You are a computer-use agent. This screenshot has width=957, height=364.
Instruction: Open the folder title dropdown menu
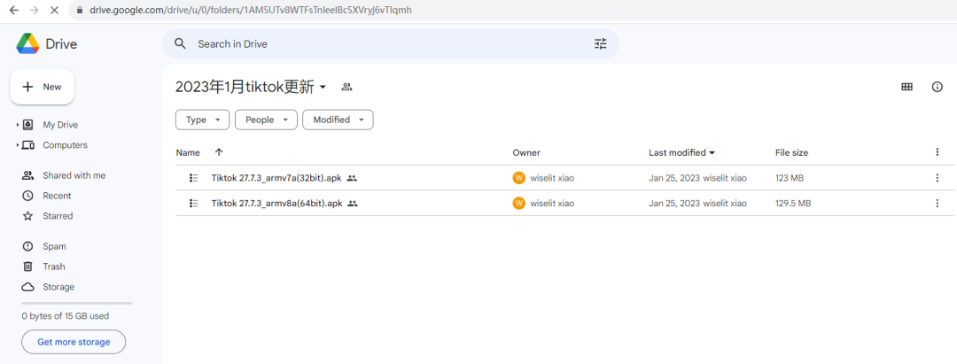coord(323,87)
